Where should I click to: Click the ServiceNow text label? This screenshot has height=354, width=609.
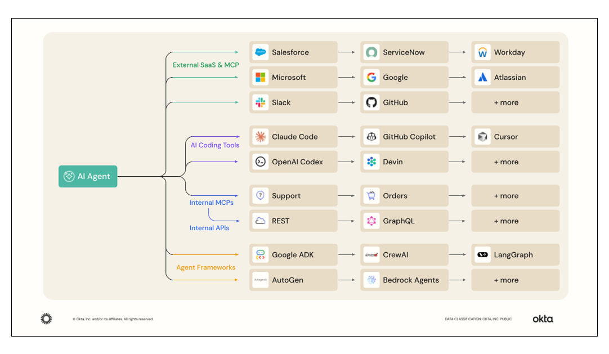[404, 52]
